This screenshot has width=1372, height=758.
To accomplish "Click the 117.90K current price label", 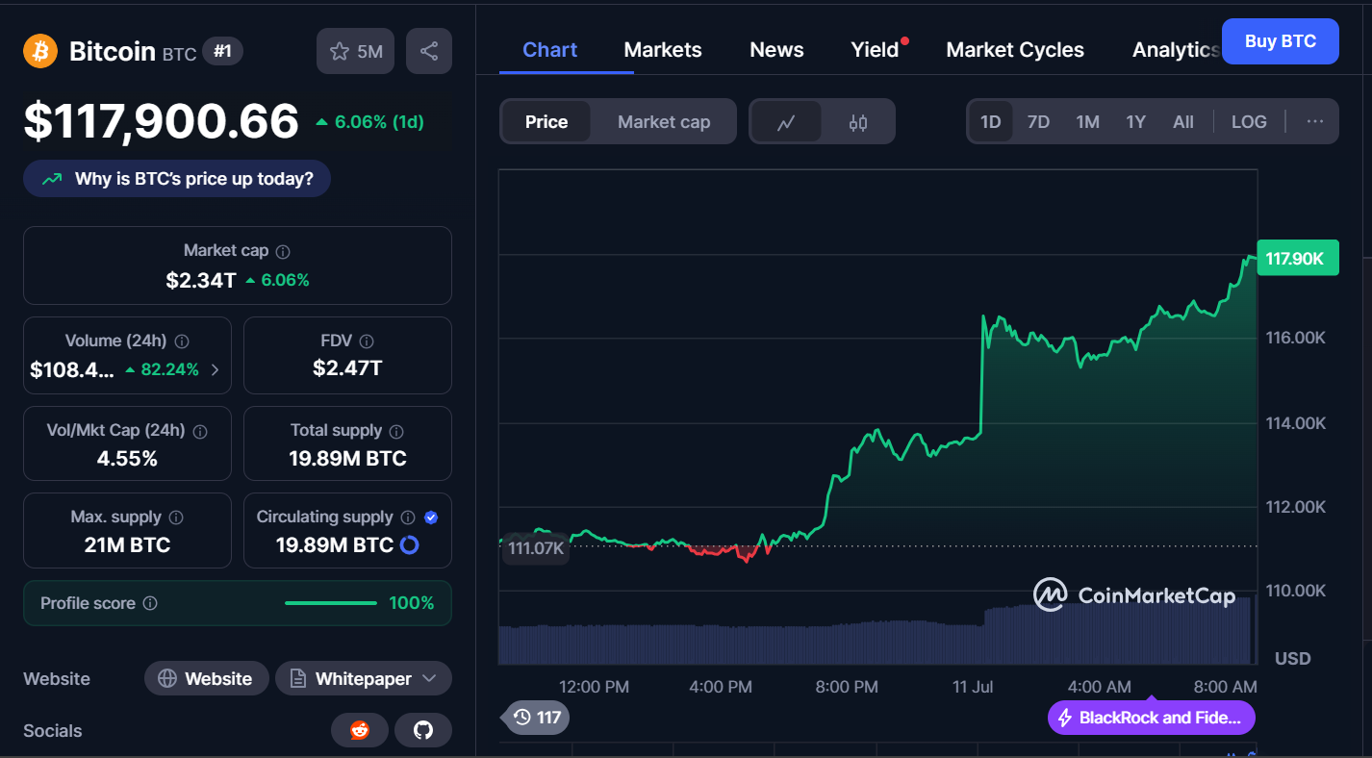I will point(1297,258).
